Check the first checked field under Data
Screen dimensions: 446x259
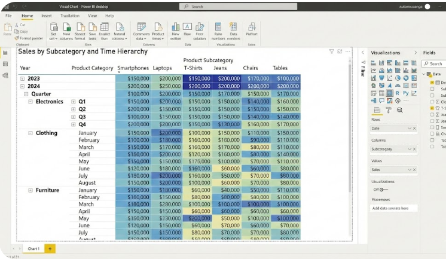432,82
